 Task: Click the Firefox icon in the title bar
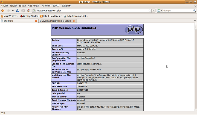(x=2, y=2)
